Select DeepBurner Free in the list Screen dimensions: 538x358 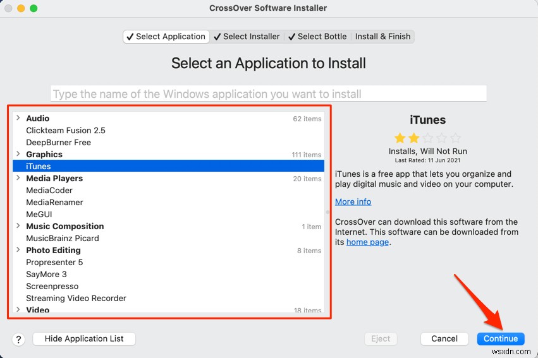coord(168,142)
